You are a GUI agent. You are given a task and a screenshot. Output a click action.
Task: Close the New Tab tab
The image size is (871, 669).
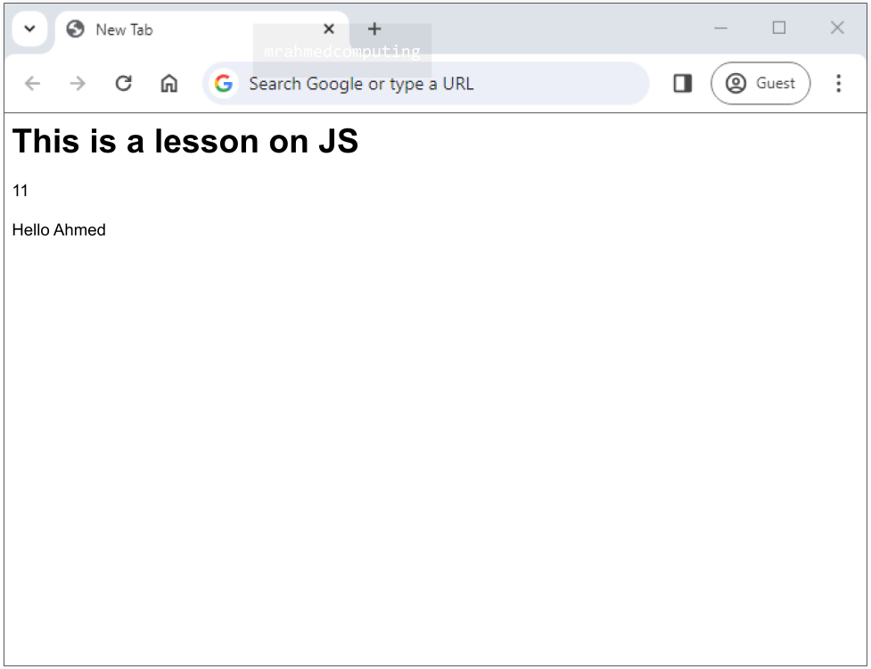pyautogui.click(x=329, y=29)
